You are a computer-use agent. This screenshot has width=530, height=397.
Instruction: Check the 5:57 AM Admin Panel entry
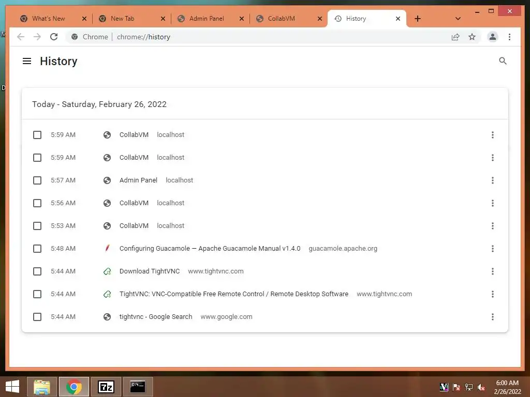37,180
